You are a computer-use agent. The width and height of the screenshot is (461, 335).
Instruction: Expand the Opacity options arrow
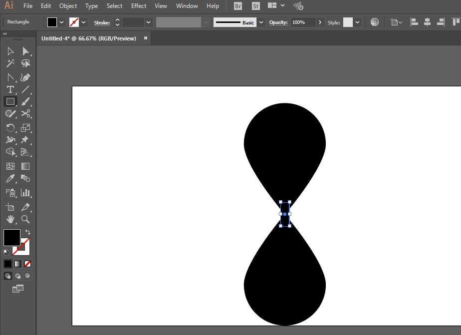pyautogui.click(x=320, y=22)
